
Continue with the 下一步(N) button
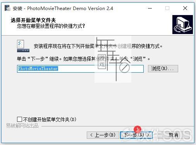136,135
